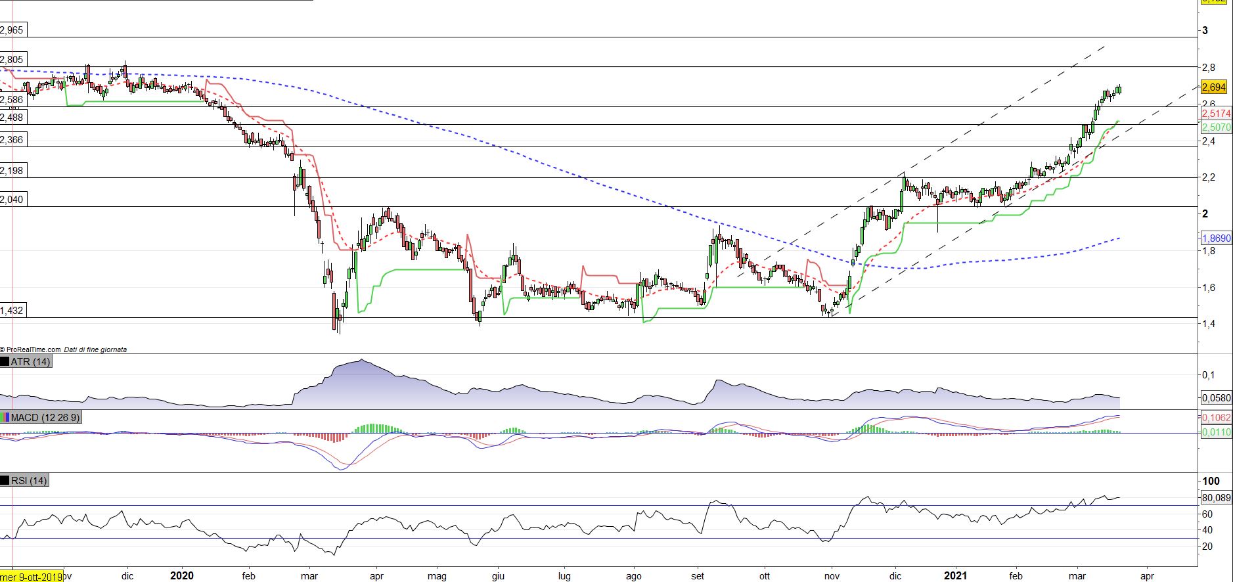Select the 1,432 horizontal level label
The width and height of the screenshot is (1233, 582).
pos(12,311)
